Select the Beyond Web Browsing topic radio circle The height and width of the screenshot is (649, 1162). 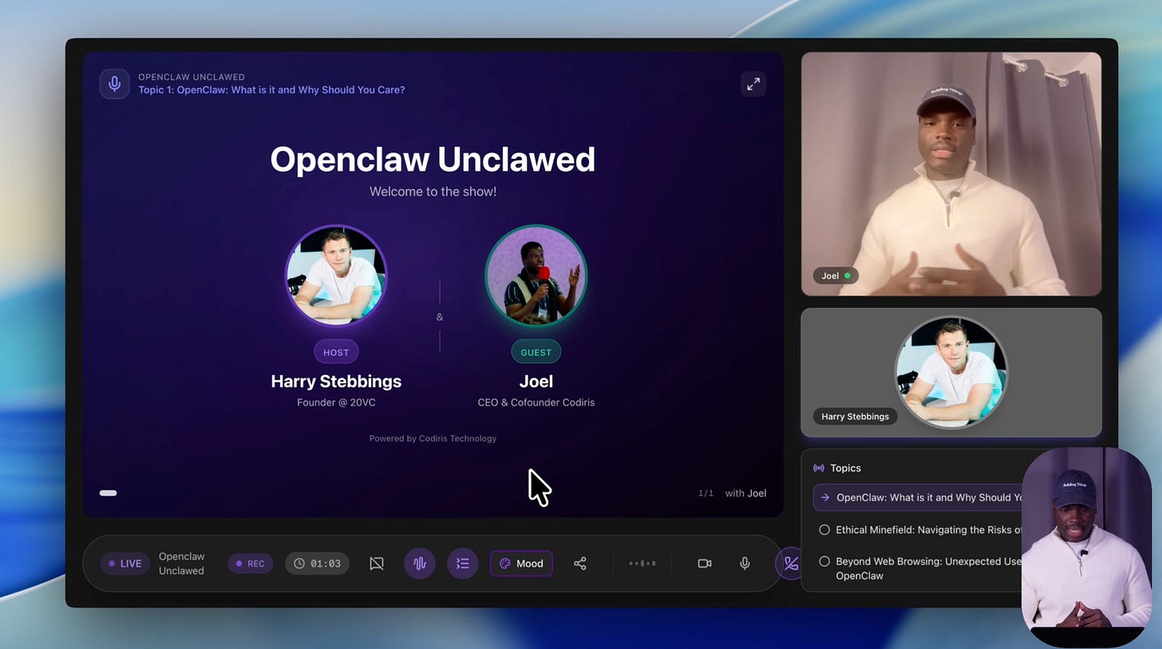coord(824,561)
